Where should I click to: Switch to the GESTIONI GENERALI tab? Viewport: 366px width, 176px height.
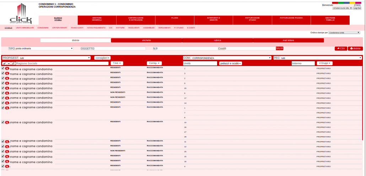[97, 20]
